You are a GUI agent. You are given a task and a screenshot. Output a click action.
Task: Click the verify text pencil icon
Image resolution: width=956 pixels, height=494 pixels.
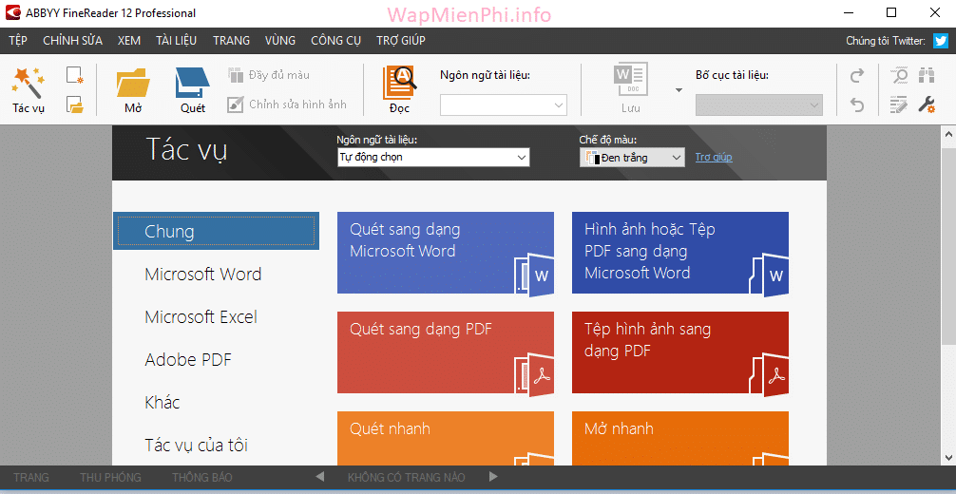(x=899, y=104)
